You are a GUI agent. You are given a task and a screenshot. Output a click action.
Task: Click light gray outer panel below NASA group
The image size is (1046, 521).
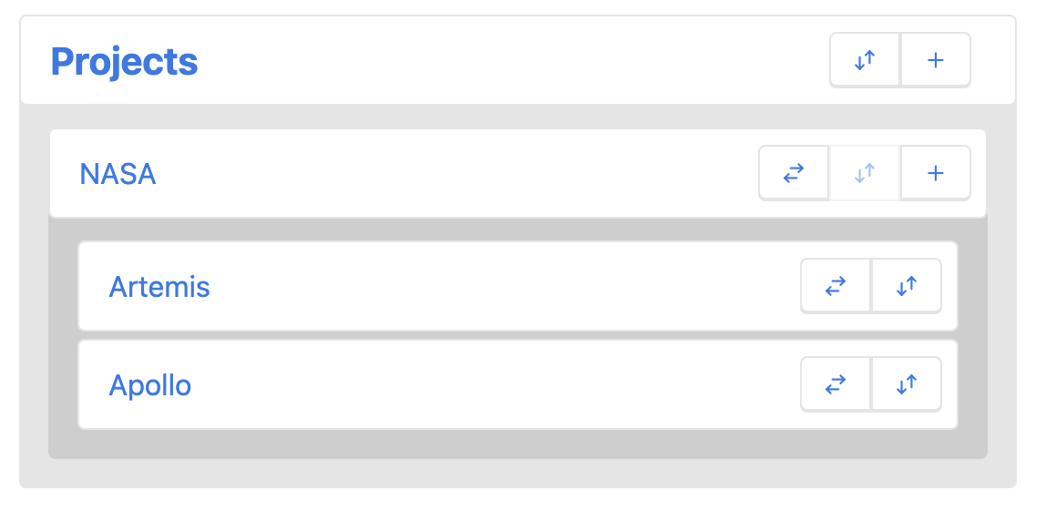pos(518,474)
